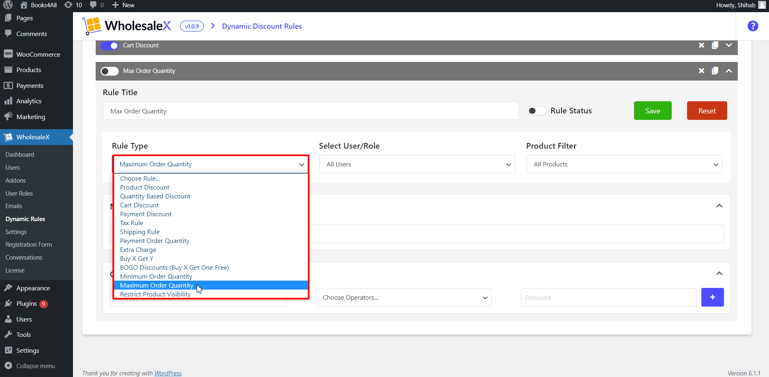769x377 pixels.
Task: Expand the Cart Discount rule
Action: 729,45
